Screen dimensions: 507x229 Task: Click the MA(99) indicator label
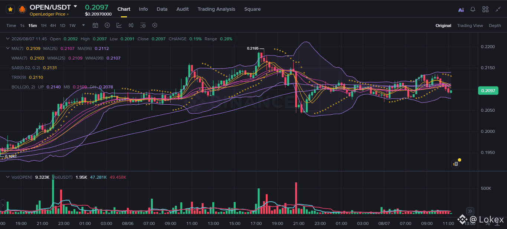[x=85, y=48]
